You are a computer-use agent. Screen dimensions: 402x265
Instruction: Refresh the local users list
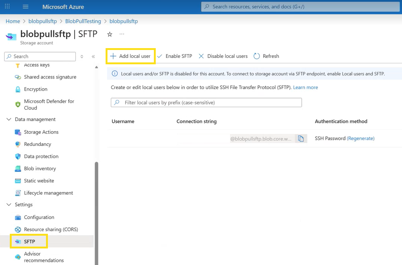pyautogui.click(x=266, y=56)
